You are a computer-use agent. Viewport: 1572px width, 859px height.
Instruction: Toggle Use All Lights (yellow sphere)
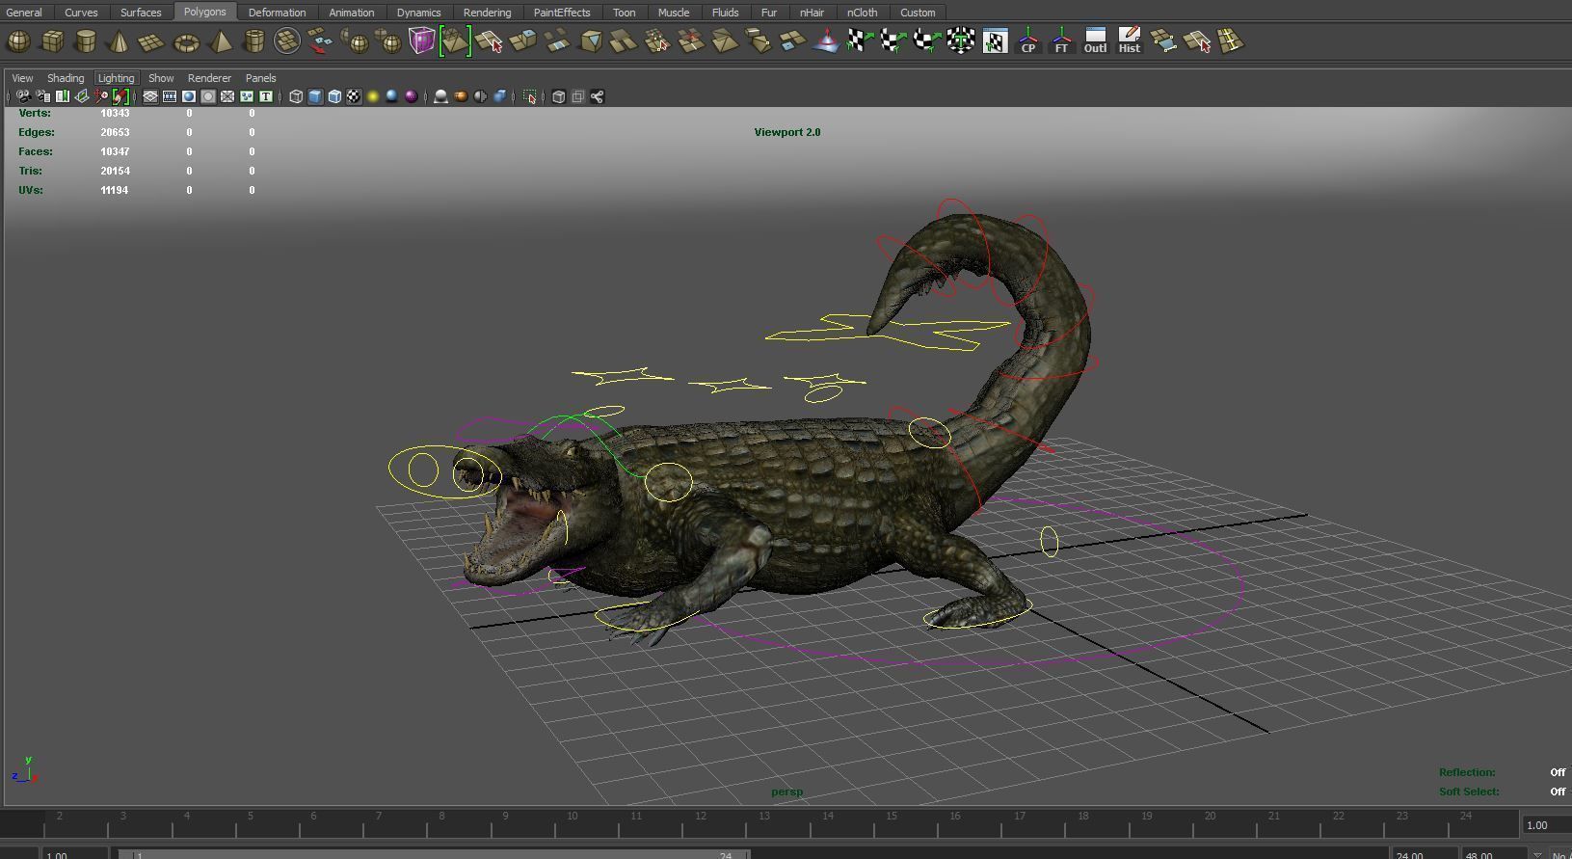pos(373,96)
